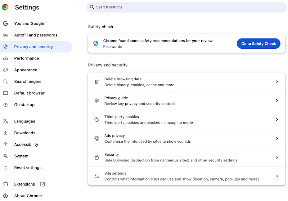The image size is (288, 201).
Task: Open the Security row's chevron arrow
Action: (x=277, y=157)
